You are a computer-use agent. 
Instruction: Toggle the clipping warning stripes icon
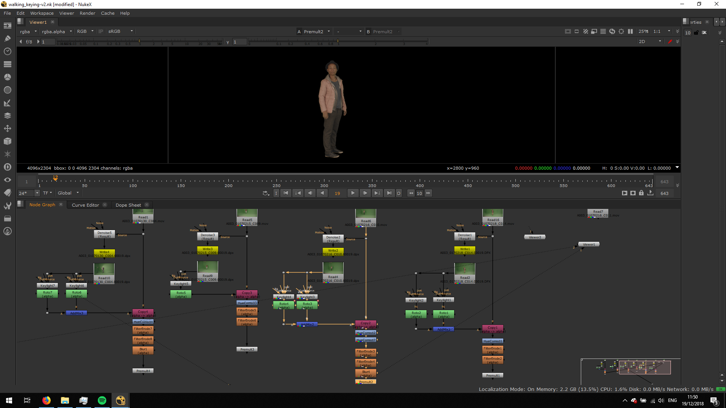585,31
